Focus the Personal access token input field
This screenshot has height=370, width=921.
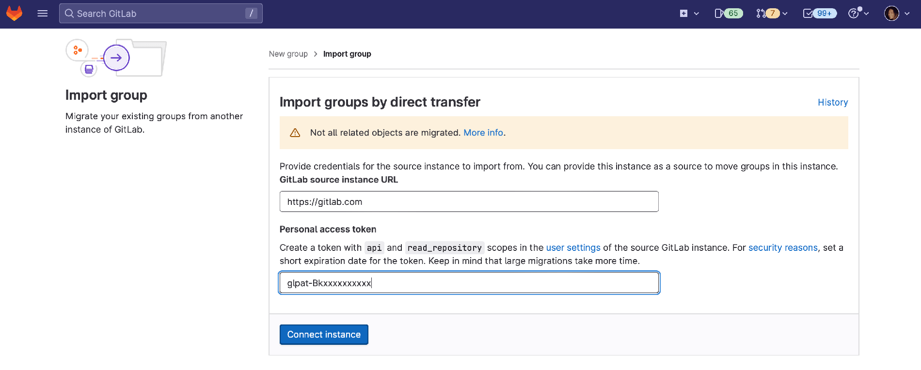point(469,282)
